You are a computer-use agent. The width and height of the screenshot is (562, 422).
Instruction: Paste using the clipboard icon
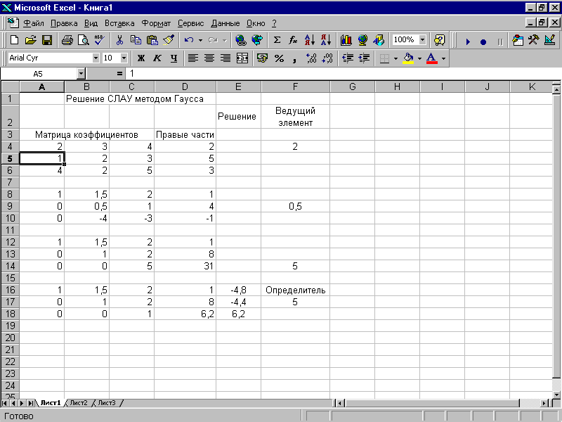click(152, 40)
